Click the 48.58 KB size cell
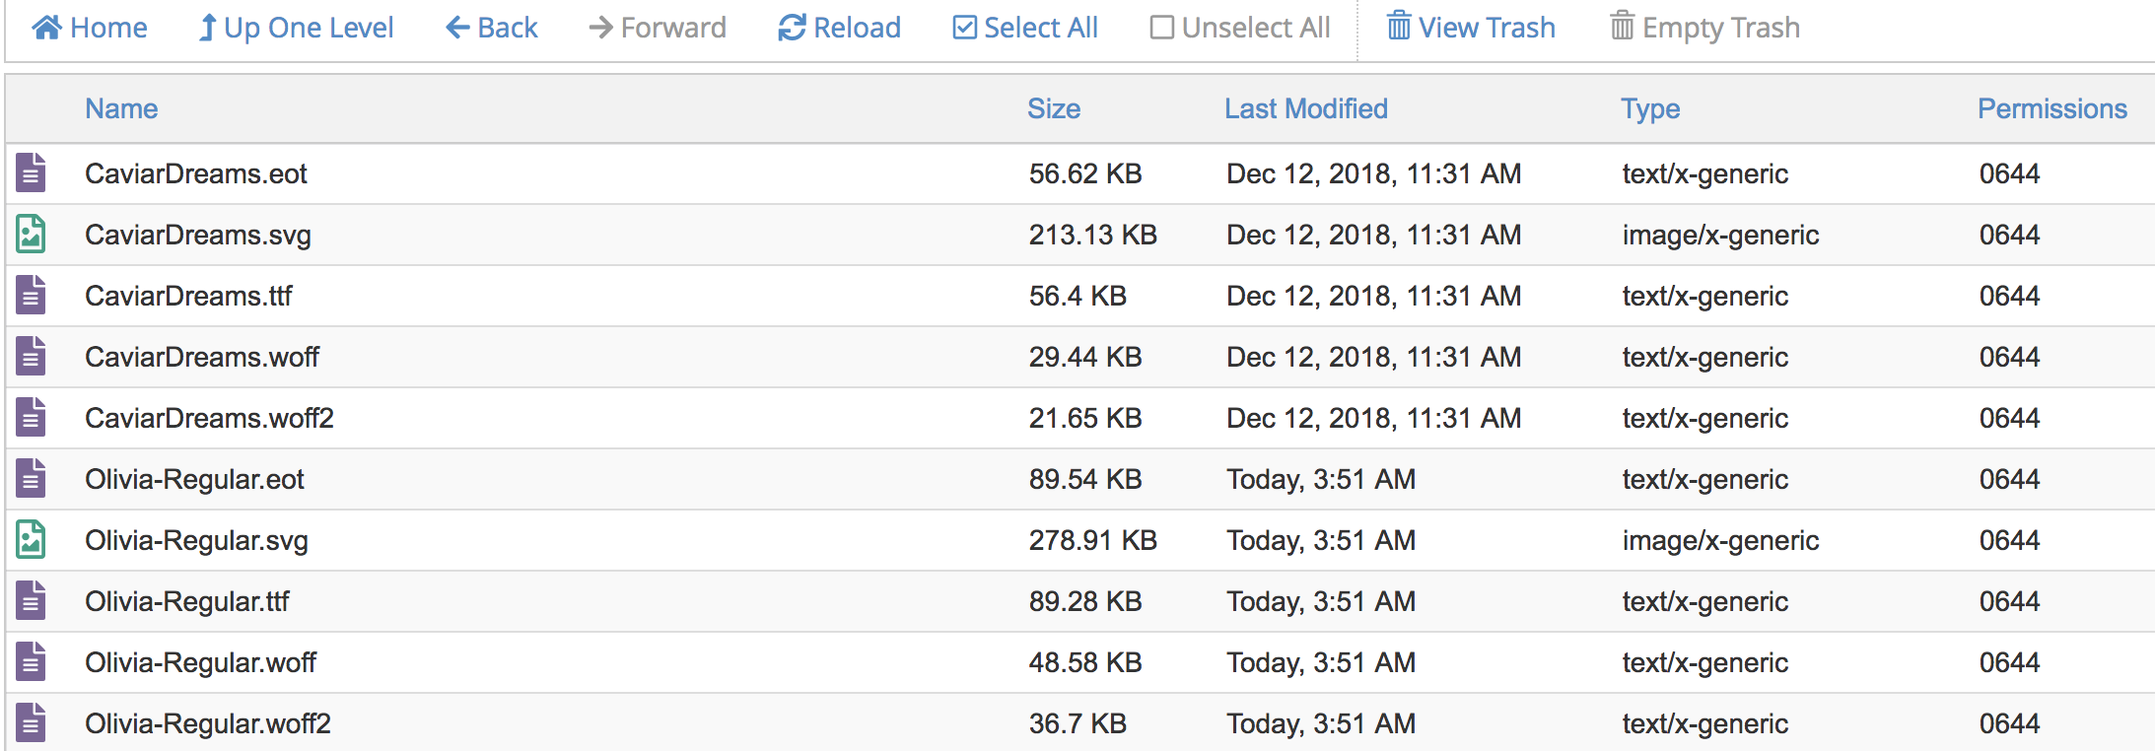Screen dimensions: 2155x751 click(1085, 662)
